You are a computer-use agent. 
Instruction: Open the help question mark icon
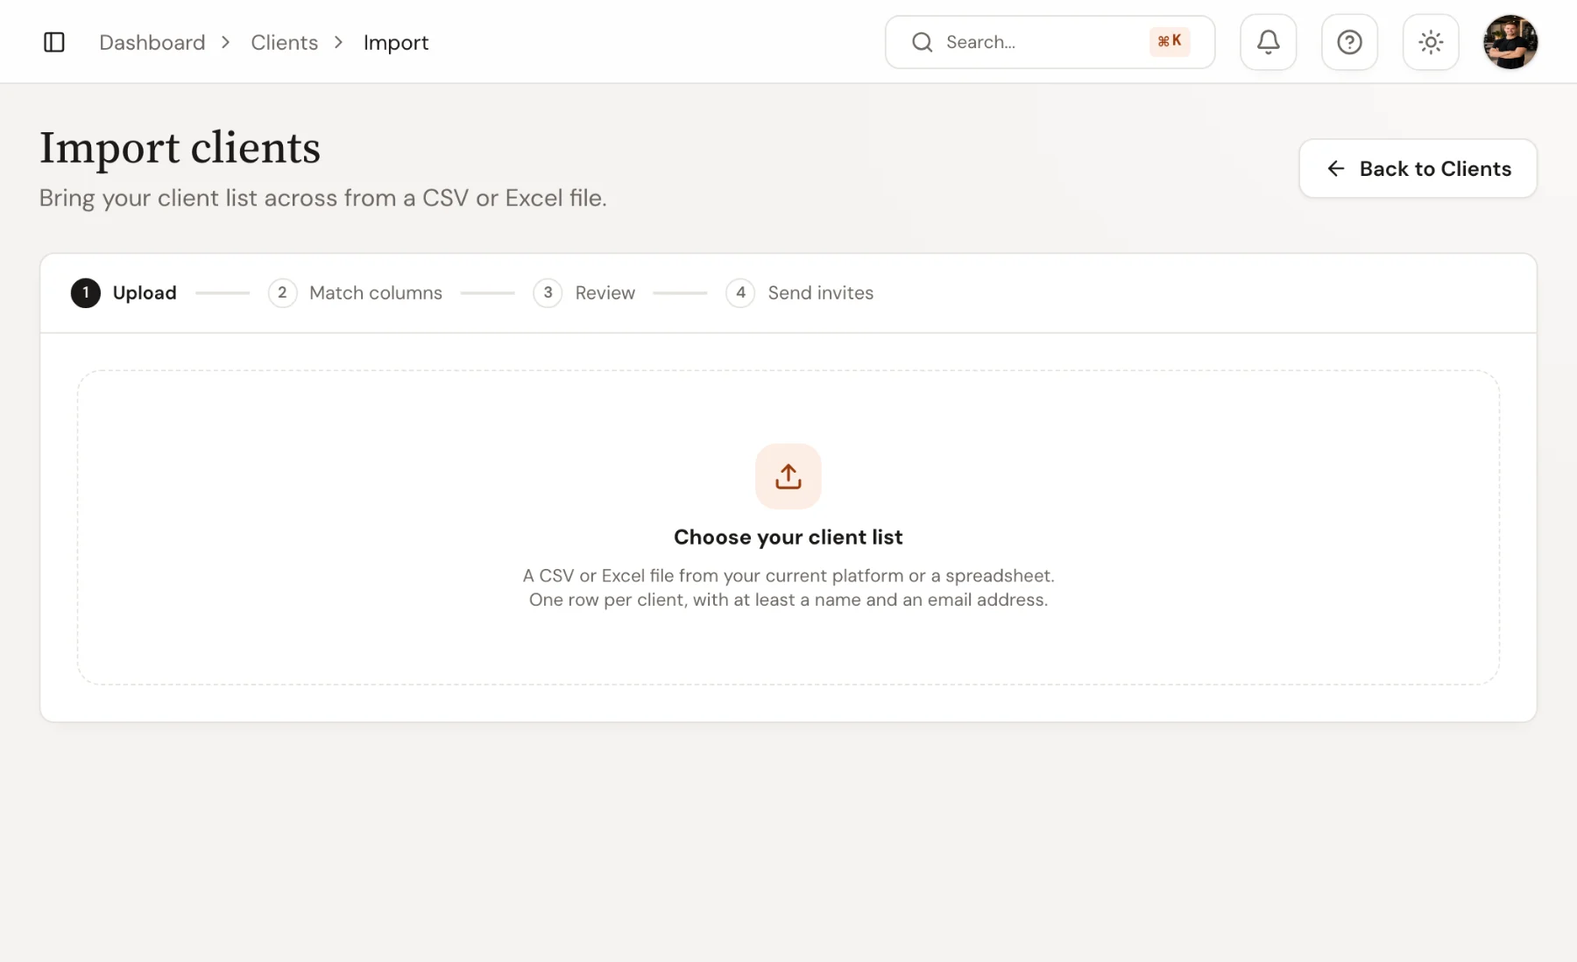[x=1349, y=42]
